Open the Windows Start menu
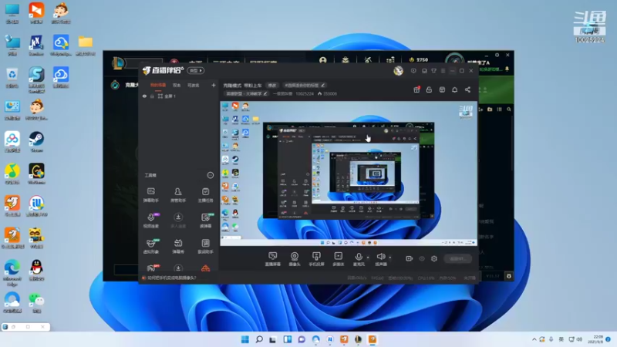 (244, 339)
